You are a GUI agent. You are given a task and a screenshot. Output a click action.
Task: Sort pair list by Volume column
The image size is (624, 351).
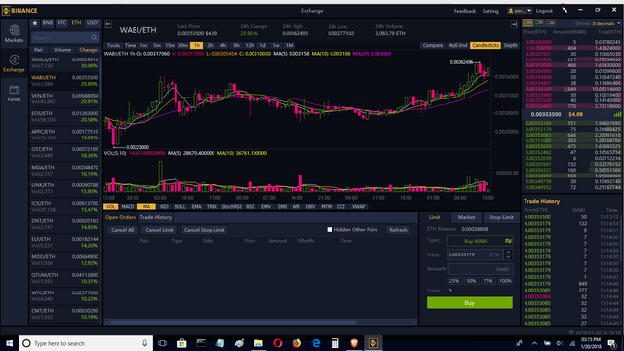62,50
